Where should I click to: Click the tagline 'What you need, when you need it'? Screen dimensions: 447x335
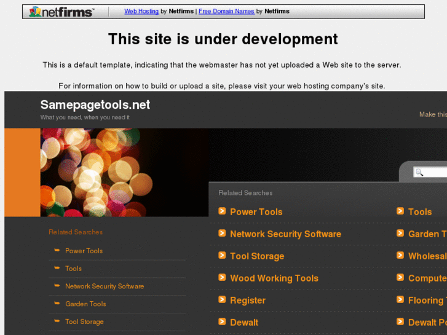coord(85,117)
